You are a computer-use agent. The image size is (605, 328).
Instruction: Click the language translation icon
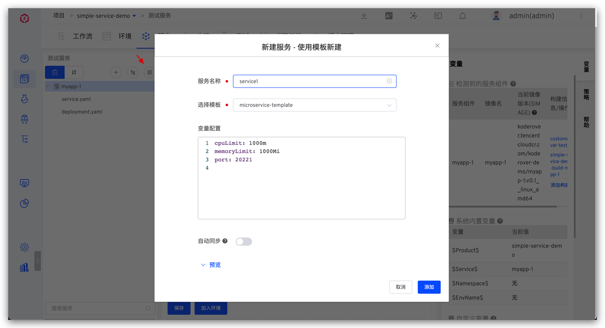point(389,16)
